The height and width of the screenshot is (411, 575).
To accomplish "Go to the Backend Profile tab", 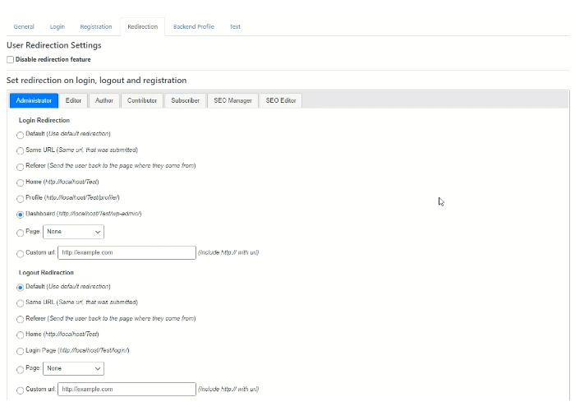I will pos(194,27).
